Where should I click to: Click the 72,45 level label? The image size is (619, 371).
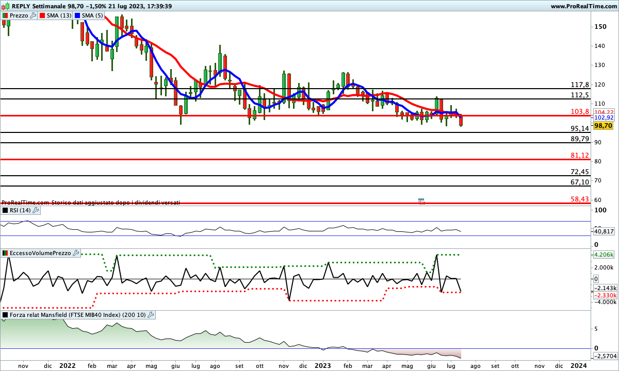580,172
